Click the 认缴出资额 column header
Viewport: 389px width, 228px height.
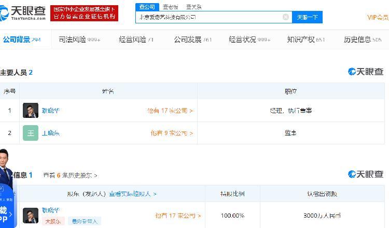pyautogui.click(x=322, y=194)
